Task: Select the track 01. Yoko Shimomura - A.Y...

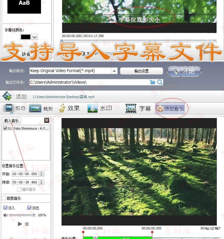Action: (28, 128)
